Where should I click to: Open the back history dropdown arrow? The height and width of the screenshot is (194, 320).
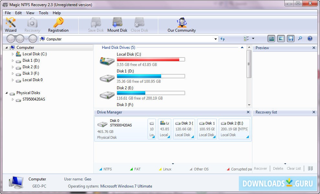click(26, 39)
